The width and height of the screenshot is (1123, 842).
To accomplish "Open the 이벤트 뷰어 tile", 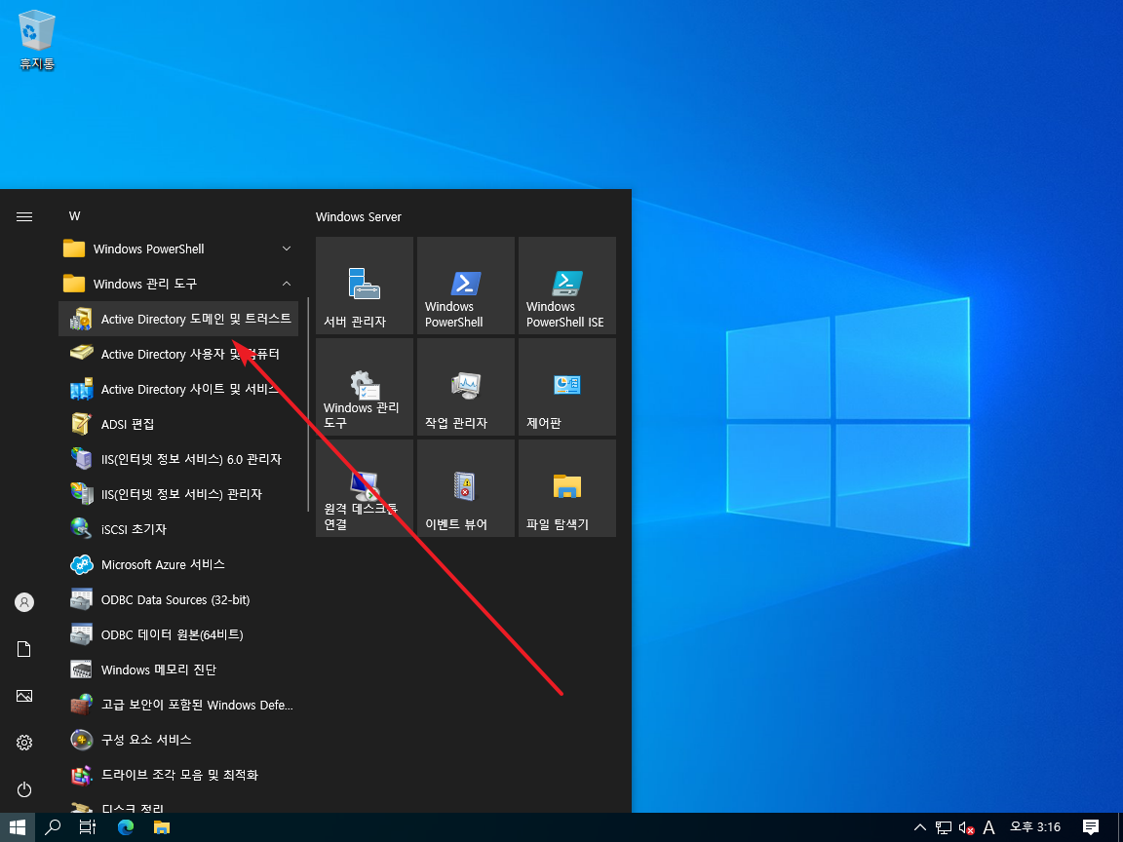I will click(466, 488).
